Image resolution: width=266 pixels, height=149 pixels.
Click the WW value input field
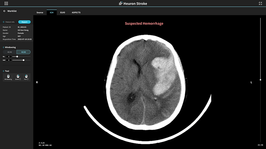9,60
